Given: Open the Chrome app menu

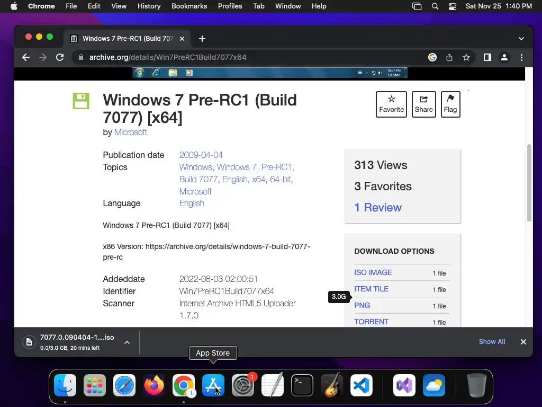Looking at the screenshot, I should coord(41,6).
